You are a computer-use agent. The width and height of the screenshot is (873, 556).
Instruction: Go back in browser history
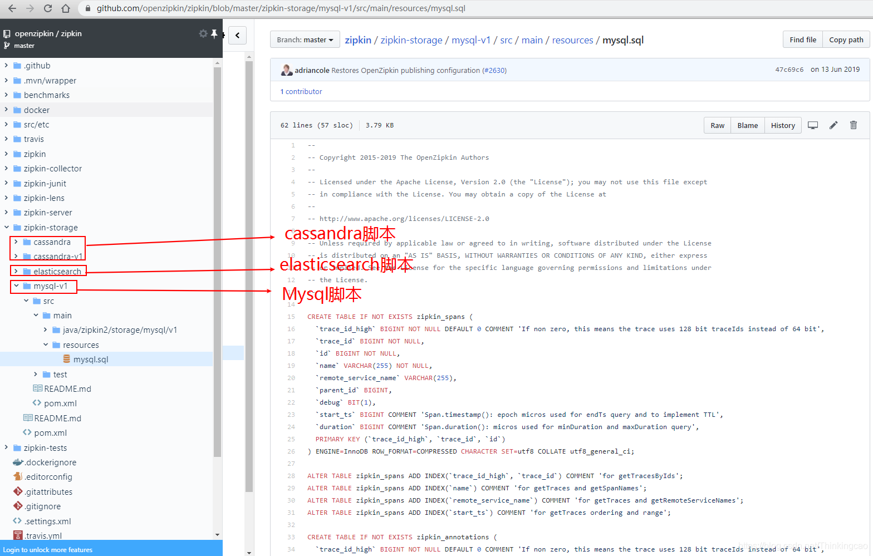click(12, 8)
